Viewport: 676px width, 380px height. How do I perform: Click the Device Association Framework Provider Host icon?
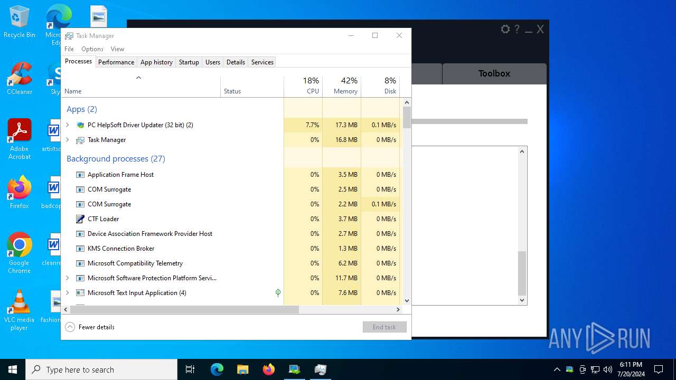(80, 234)
